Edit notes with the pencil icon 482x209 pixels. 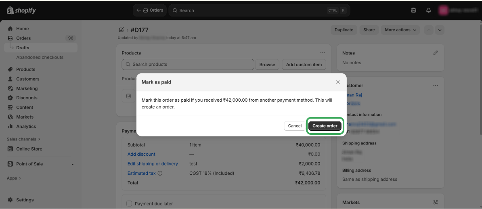point(436,53)
